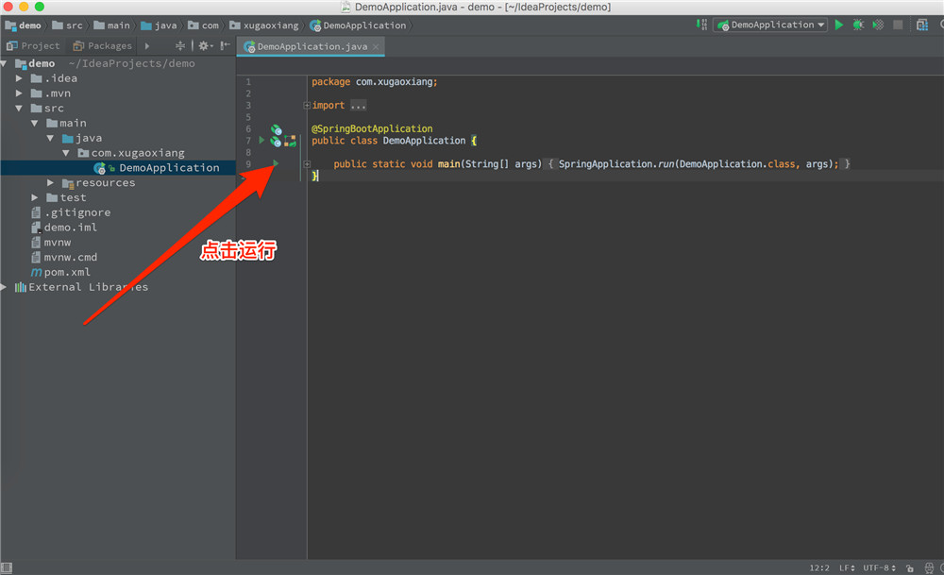Click the green Run button in toolbar
The width and height of the screenshot is (944, 575).
838,25
